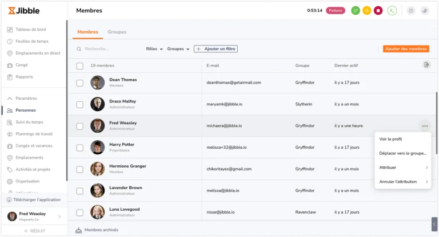This screenshot has height=237, width=439.
Task: Check Harry Potter row checkbox
Action: point(80,148)
